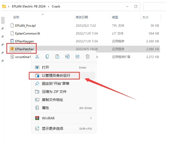The image size is (173, 144).
Task: Click the pin icon beside 固定到"开始"屏幕
Action: click(x=37, y=83)
